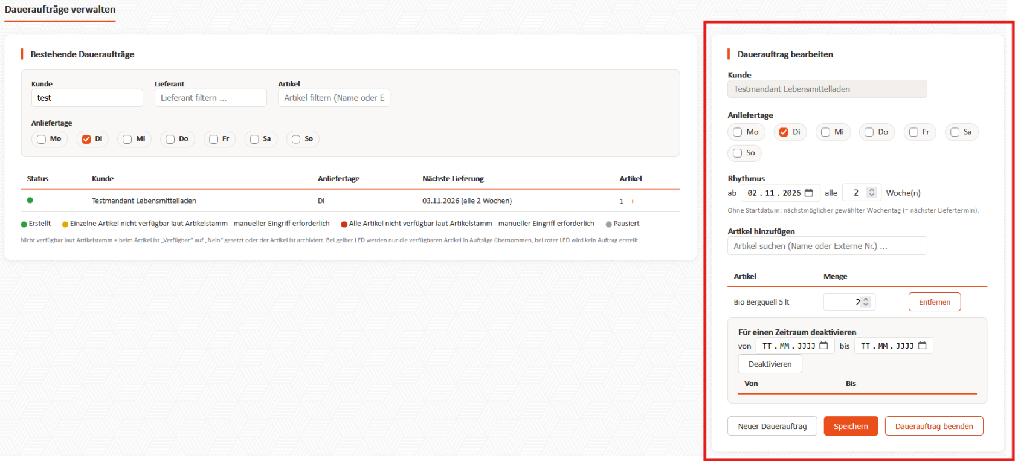The height and width of the screenshot is (461, 1015).
Task: Click the stepper arrows of the Woche(n) interval
Action: pos(871,193)
